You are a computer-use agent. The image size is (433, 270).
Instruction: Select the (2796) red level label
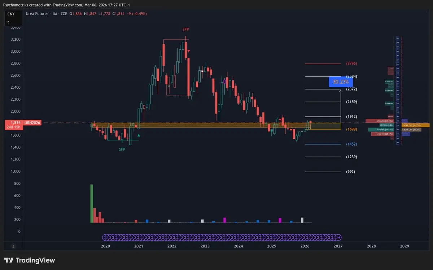351,63
